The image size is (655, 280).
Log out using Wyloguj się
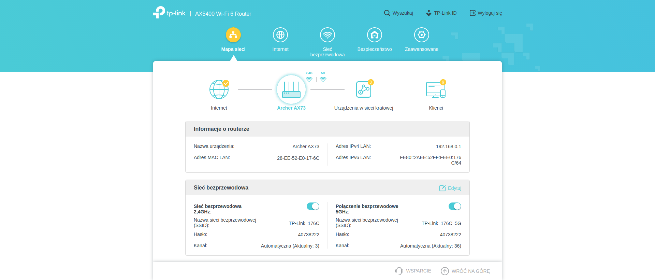[x=486, y=13]
